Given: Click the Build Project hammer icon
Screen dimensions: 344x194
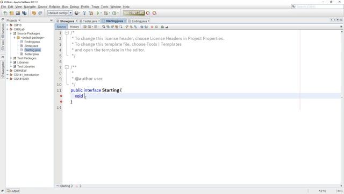Looking at the screenshot, I should click(84, 13).
